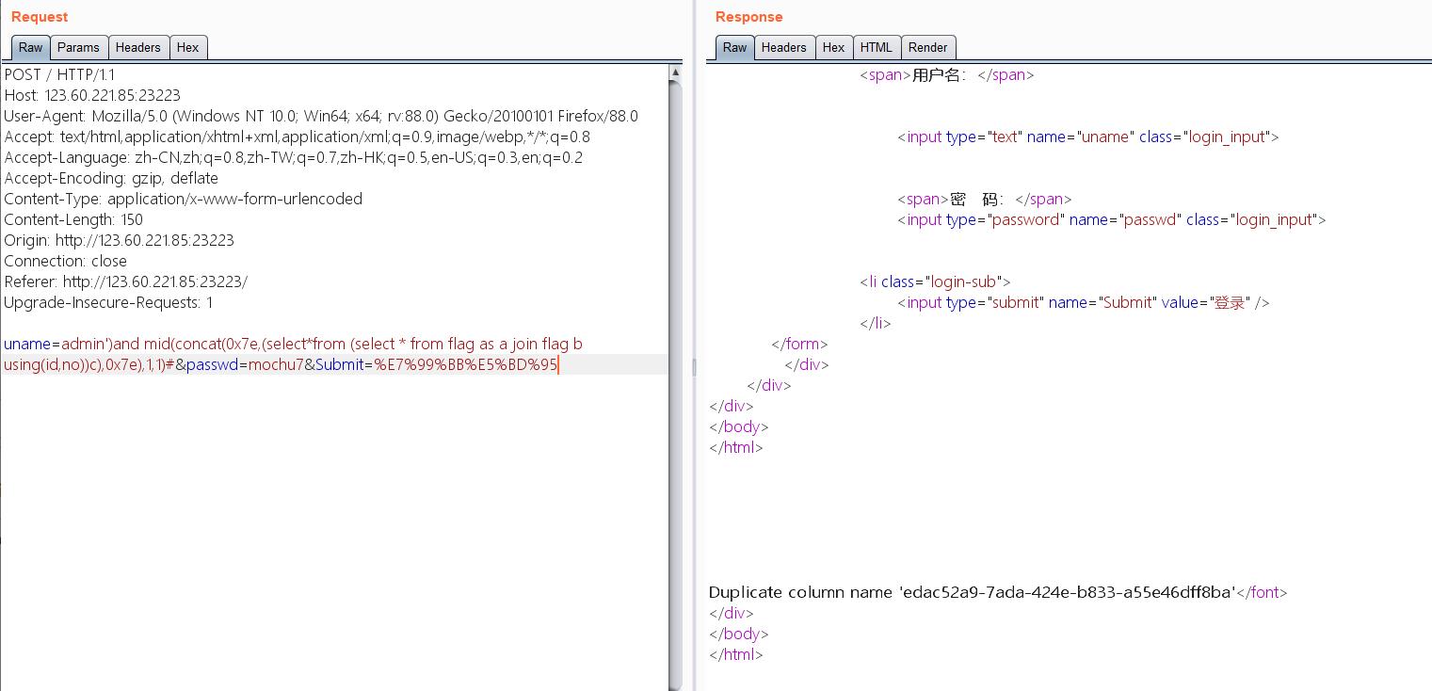Click the Request panel title
This screenshot has height=691, width=1432.
40,17
